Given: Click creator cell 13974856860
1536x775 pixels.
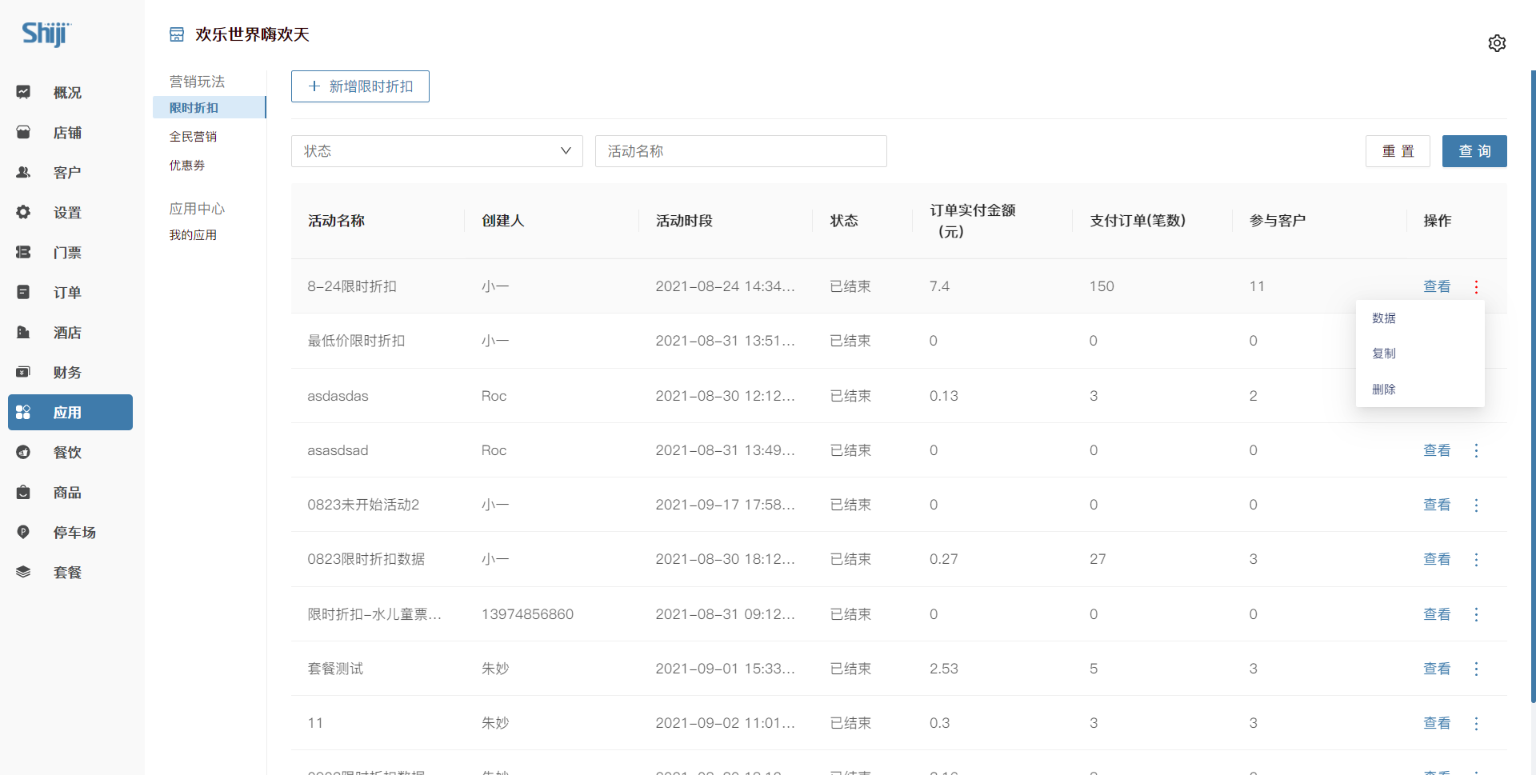Looking at the screenshot, I should [x=527, y=614].
